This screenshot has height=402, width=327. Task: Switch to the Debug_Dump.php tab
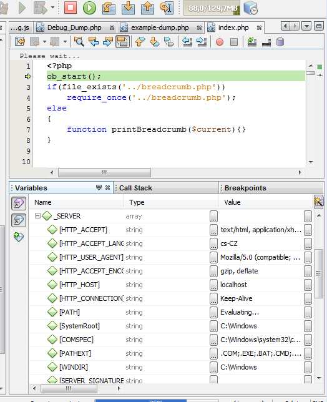(74, 27)
